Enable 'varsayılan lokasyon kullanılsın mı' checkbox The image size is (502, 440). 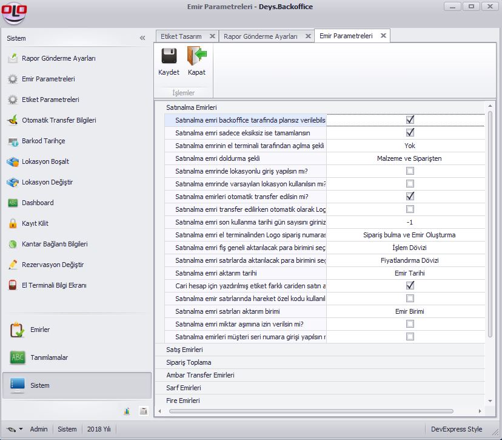coord(410,184)
